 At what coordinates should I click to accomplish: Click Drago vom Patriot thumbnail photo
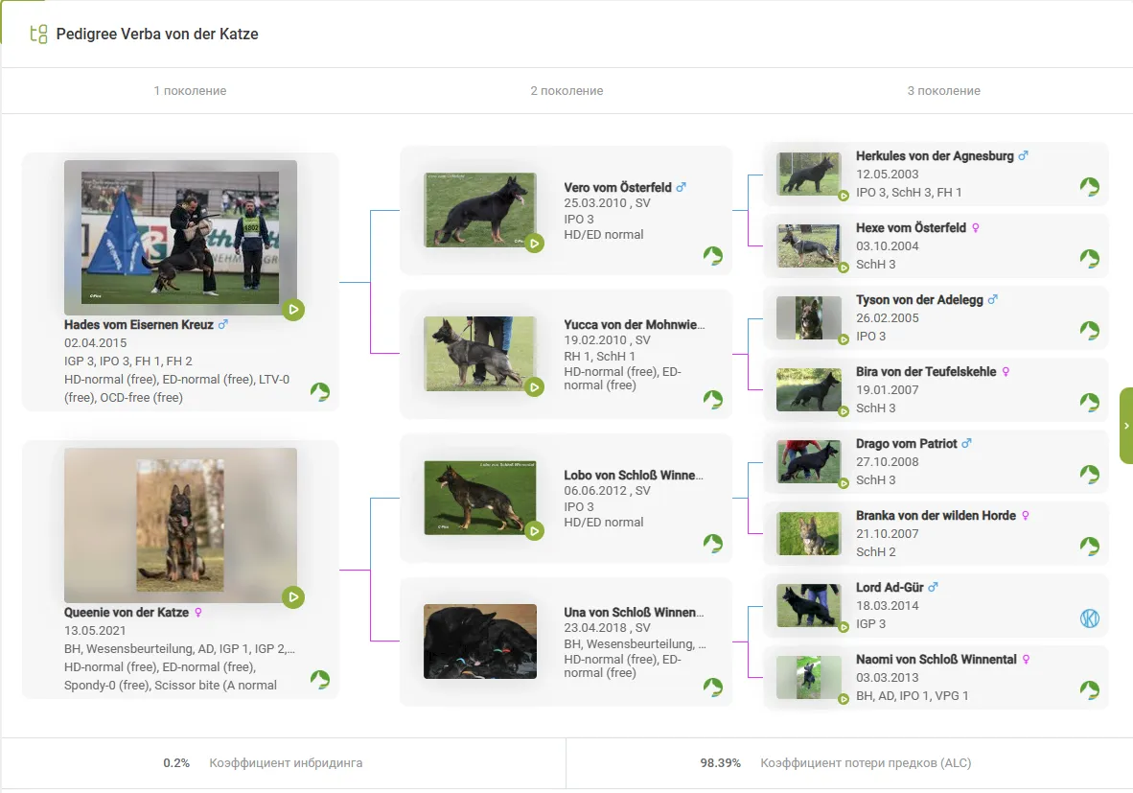[808, 461]
